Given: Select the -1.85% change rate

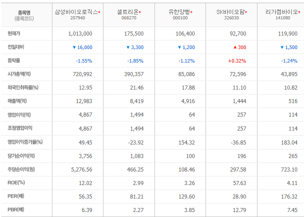Looking at the screenshot, I should [136, 61].
